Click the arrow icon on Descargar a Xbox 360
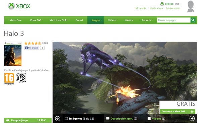The height and width of the screenshot is (126, 201). (x=192, y=111)
